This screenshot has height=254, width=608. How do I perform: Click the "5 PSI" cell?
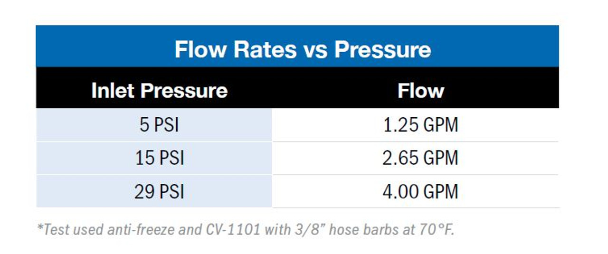160,125
